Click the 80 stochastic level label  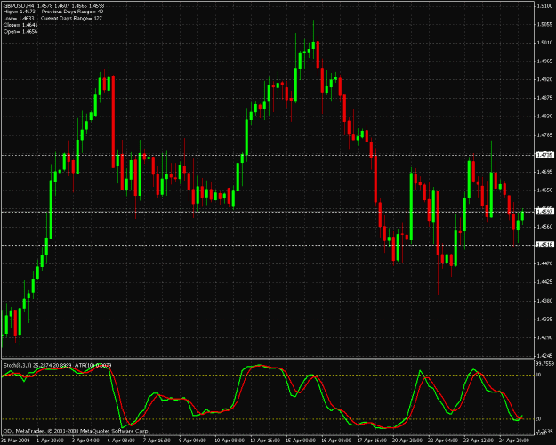point(538,375)
